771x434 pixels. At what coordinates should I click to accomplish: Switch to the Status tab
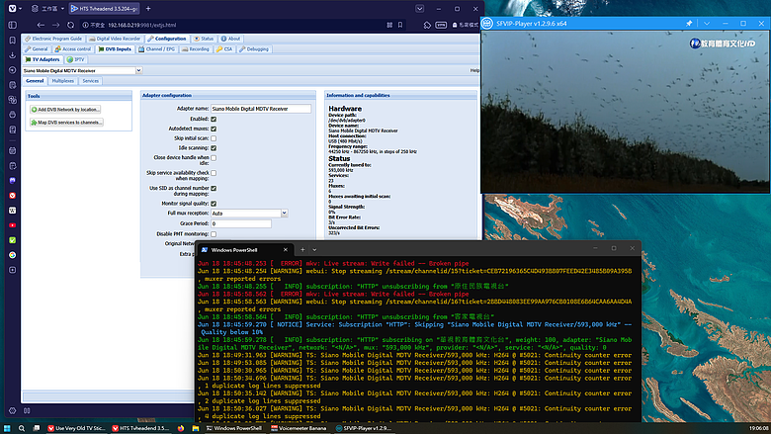point(204,39)
